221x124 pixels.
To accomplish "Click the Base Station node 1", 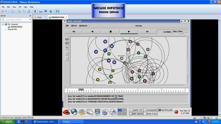I will pyautogui.click(x=122, y=58).
